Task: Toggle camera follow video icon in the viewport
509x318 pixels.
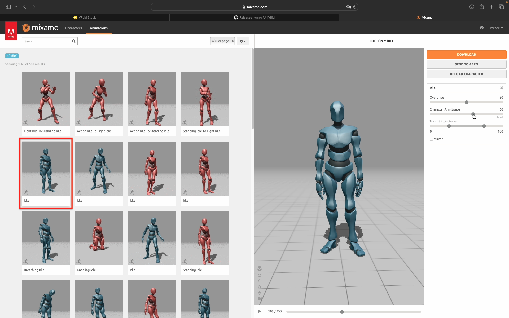Action: 260,299
